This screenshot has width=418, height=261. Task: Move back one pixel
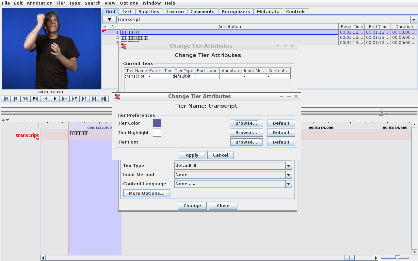click(x=45, y=99)
